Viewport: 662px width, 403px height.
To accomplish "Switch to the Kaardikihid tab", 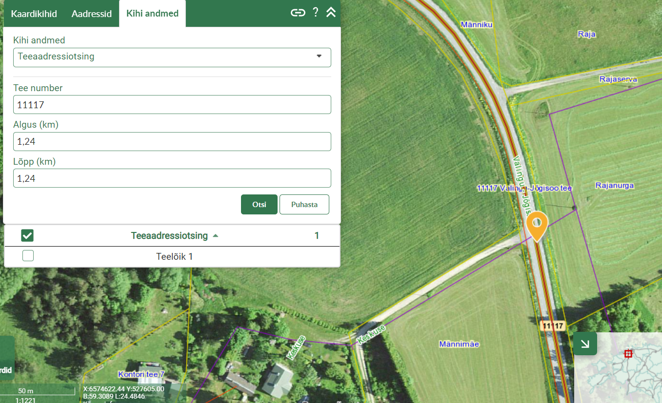I will [x=34, y=14].
